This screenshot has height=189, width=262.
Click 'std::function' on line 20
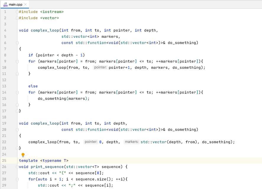pyautogui.click(x=91, y=130)
